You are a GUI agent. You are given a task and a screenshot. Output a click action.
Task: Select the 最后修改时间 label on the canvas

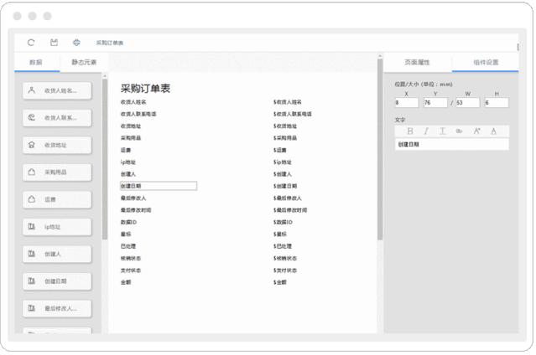pos(136,210)
